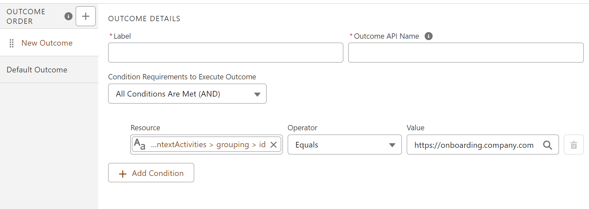Click the New Outcome drag handle

(x=12, y=43)
